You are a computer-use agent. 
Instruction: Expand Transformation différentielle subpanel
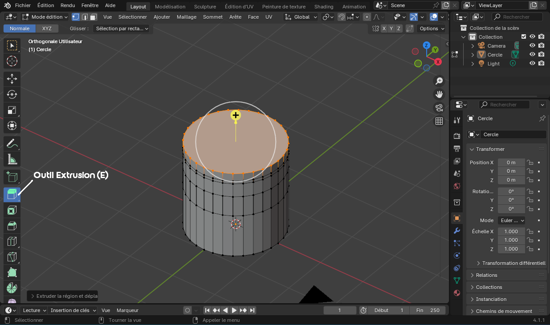point(510,263)
